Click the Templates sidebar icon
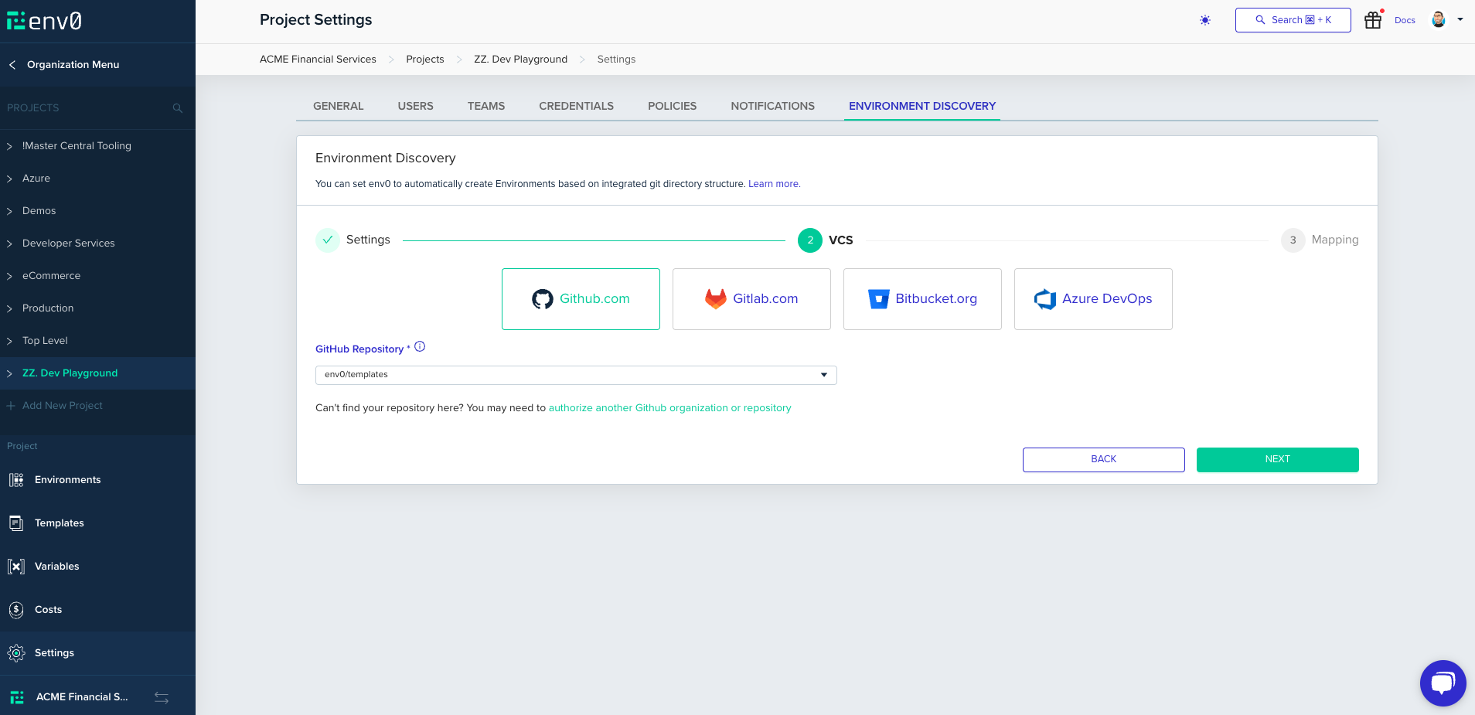Viewport: 1475px width, 715px height. click(x=16, y=523)
